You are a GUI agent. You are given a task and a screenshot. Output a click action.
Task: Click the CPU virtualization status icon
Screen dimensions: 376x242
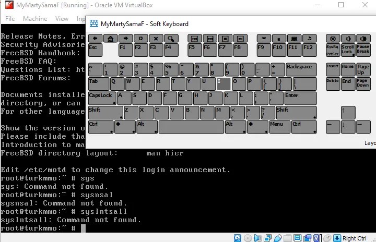tap(317, 238)
